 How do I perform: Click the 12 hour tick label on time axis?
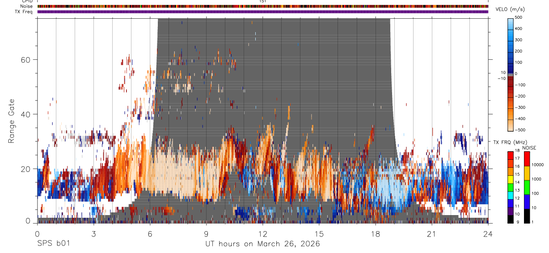pos(262,234)
